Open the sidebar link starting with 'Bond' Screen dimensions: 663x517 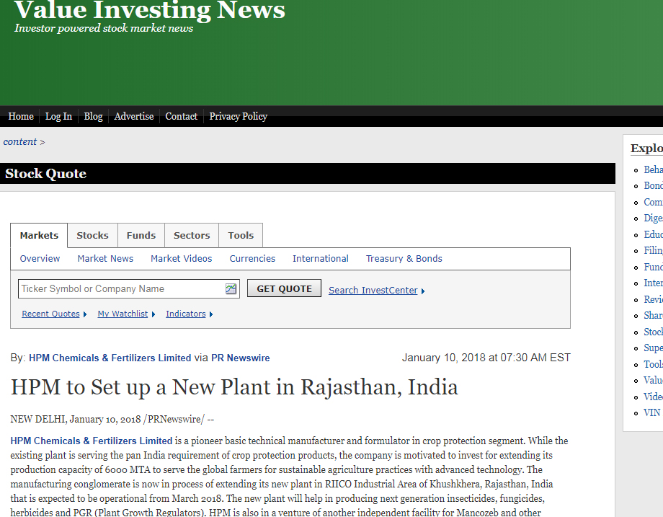coord(654,186)
